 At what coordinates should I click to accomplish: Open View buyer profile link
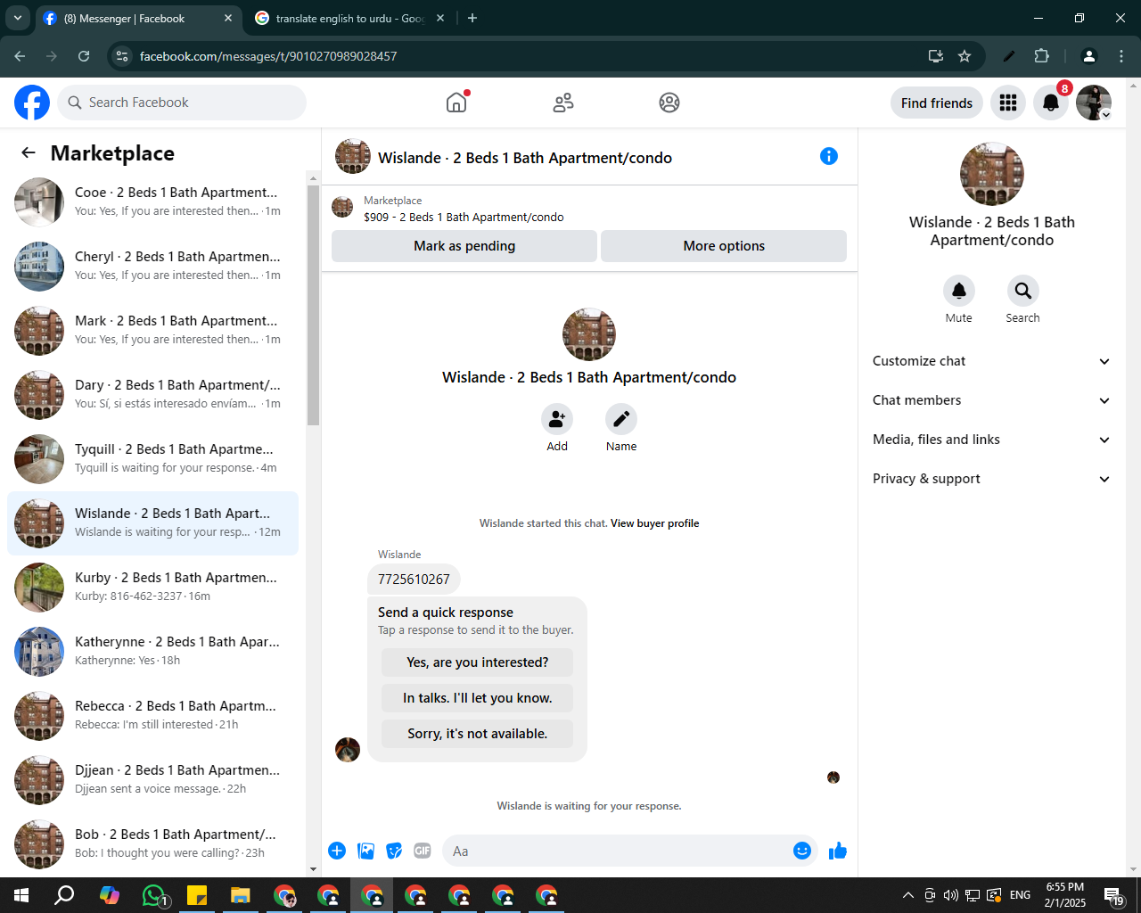click(x=655, y=523)
